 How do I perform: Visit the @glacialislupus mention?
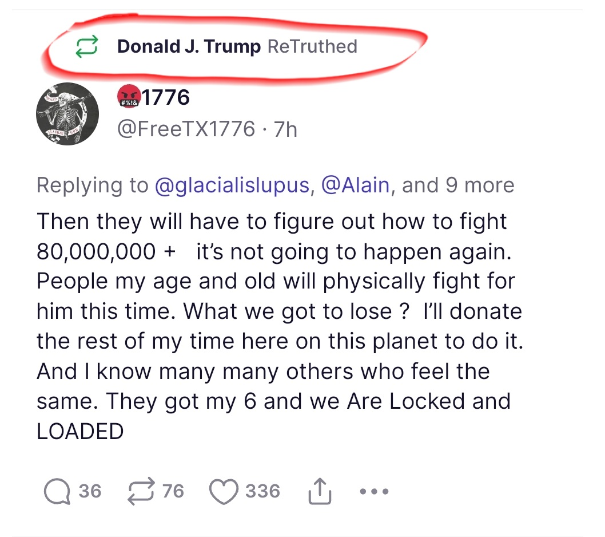(232, 185)
